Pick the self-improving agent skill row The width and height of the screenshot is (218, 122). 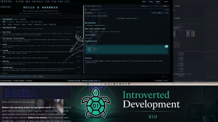tap(41, 28)
